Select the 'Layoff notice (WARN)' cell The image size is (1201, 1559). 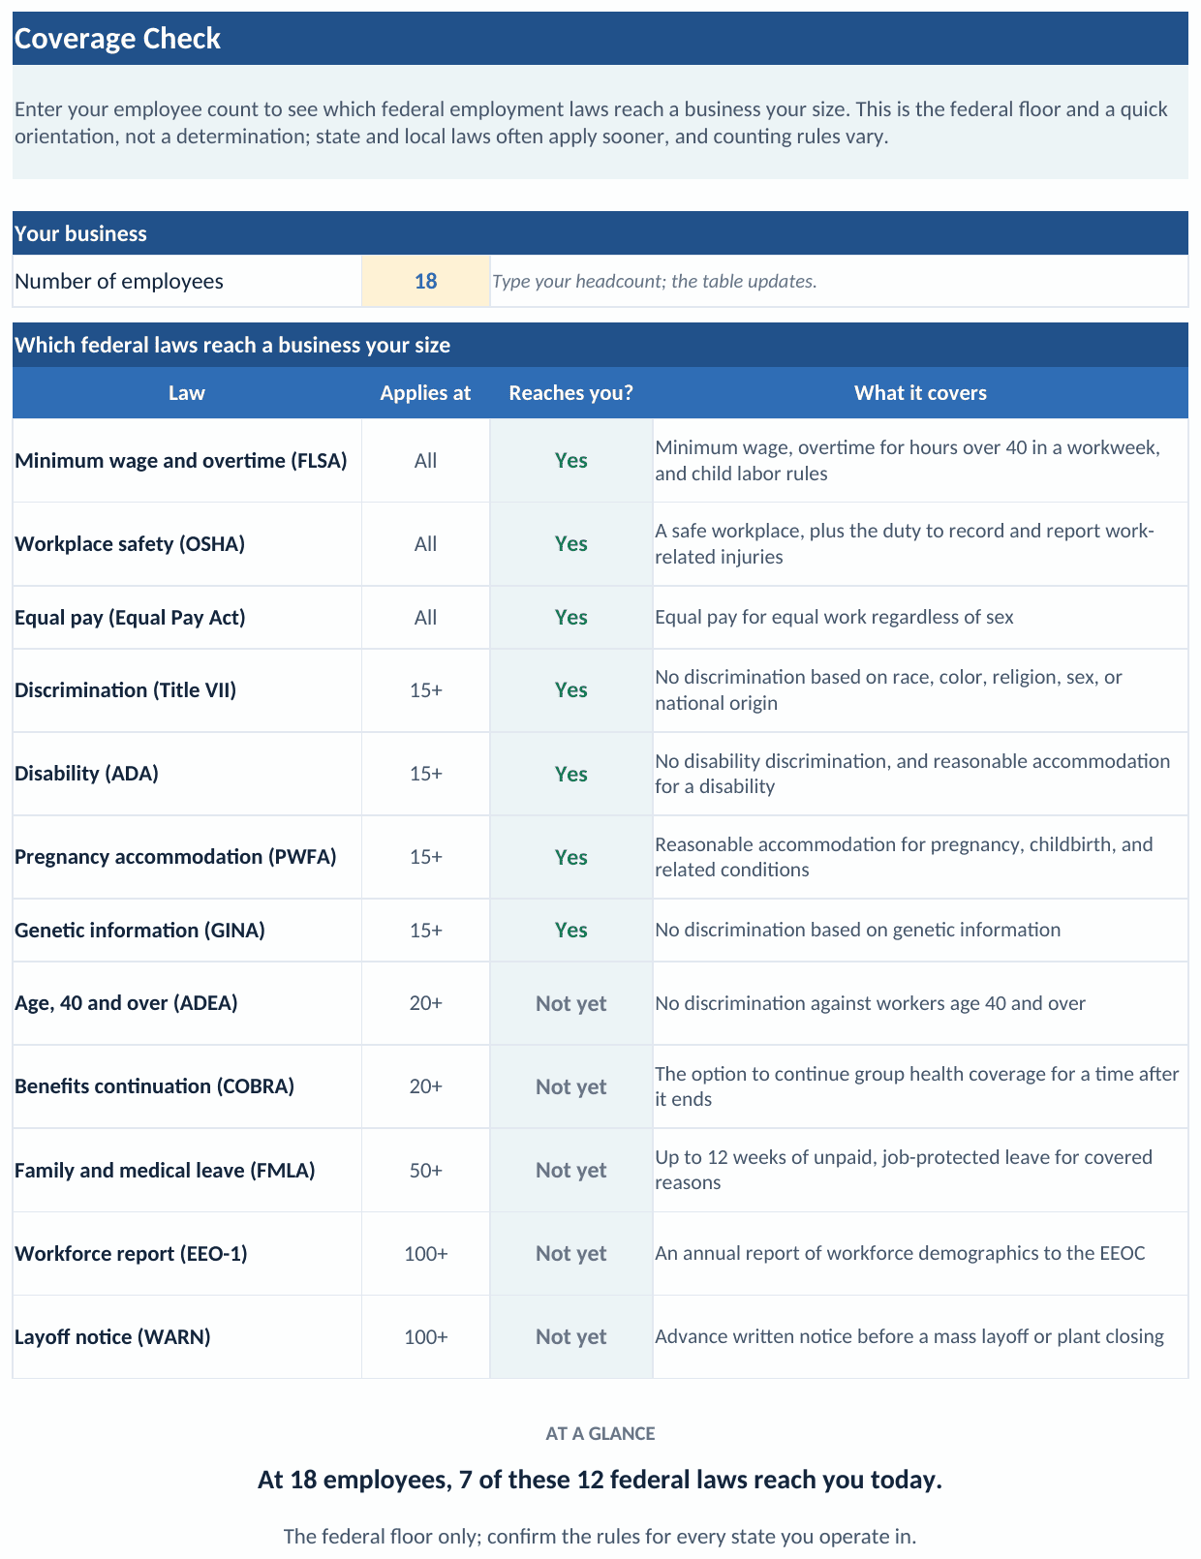187,1337
